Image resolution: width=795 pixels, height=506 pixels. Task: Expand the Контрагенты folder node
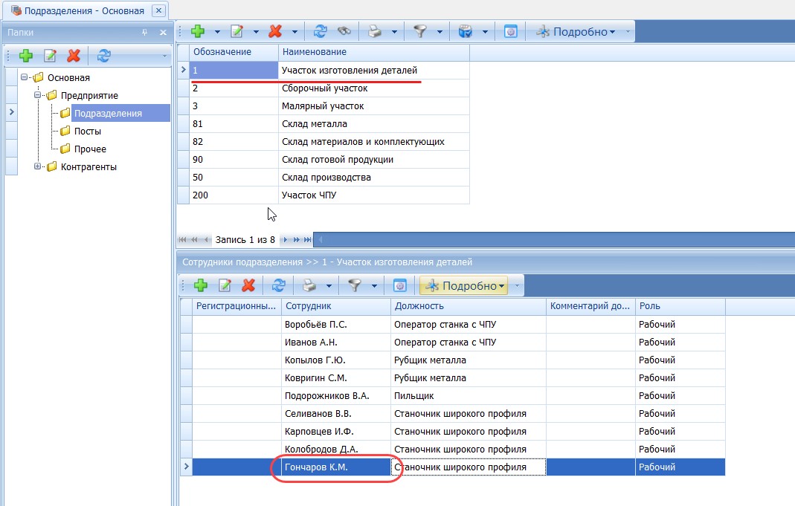click(37, 166)
